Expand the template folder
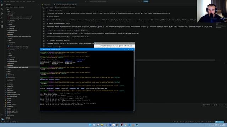227x127 pixels. point(9,83)
